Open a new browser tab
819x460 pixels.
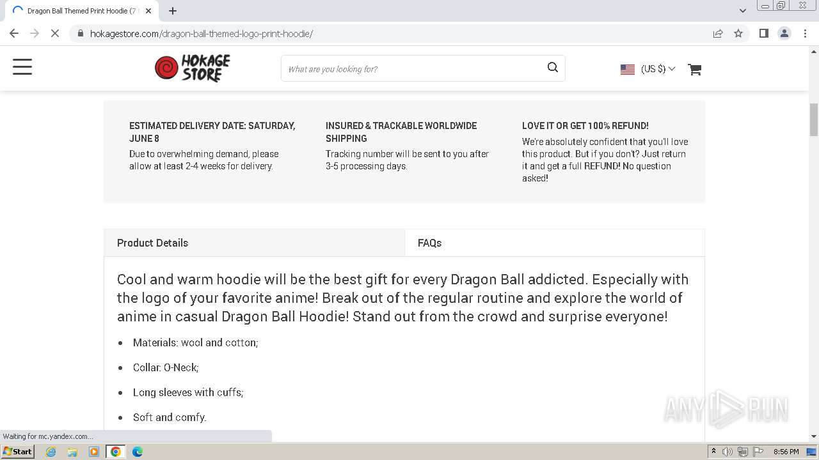(173, 11)
